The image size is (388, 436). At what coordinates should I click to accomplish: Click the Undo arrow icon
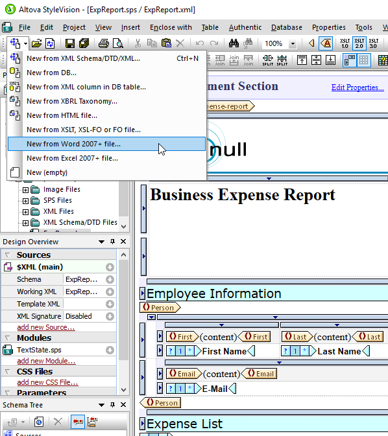coord(200,43)
